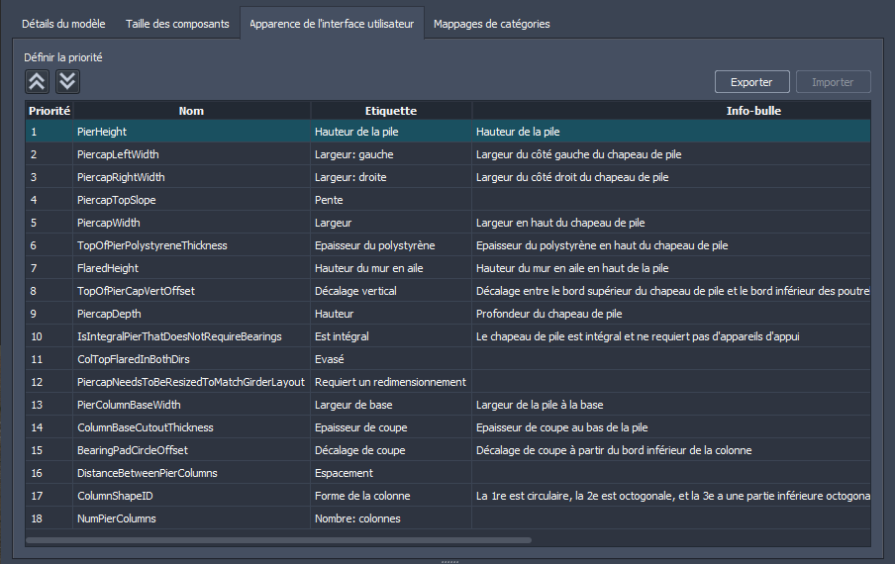The height and width of the screenshot is (564, 895).
Task: Sort by the Priorité column header
Action: tap(50, 111)
